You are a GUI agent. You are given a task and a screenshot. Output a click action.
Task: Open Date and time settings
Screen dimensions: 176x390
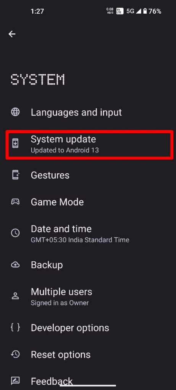pyautogui.click(x=88, y=233)
